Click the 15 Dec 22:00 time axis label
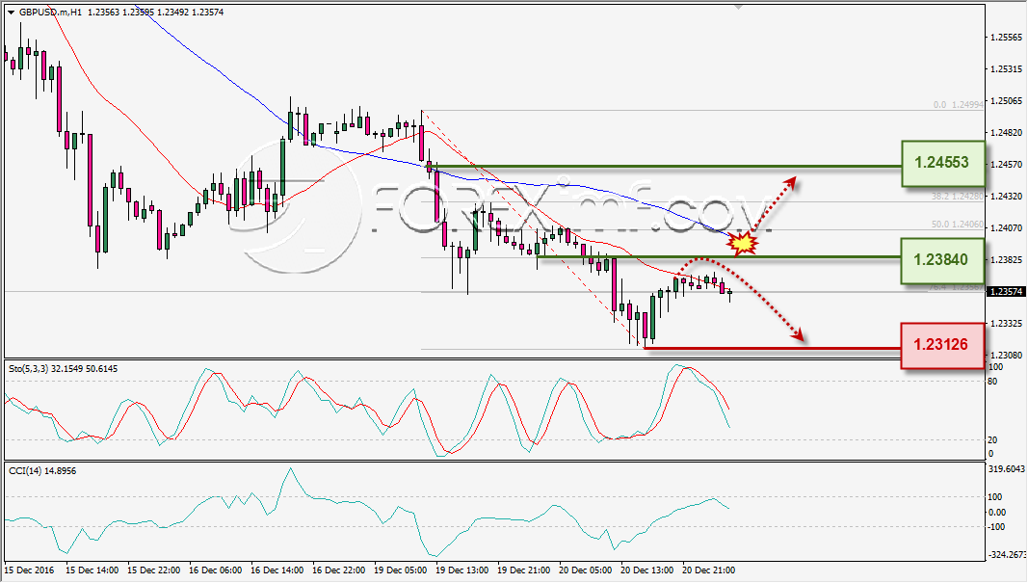Viewport: 1028px width, 583px height. [154, 570]
